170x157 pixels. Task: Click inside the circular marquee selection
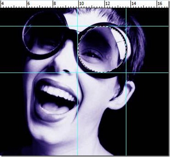(102, 49)
